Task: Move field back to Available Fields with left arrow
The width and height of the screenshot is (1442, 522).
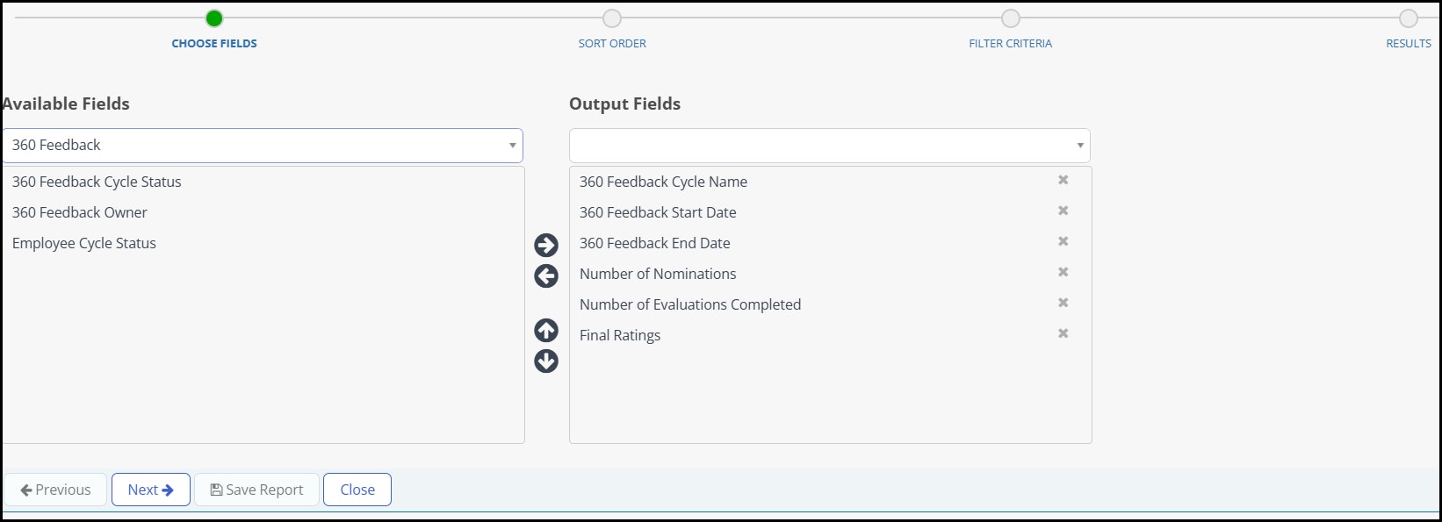Action: (546, 276)
